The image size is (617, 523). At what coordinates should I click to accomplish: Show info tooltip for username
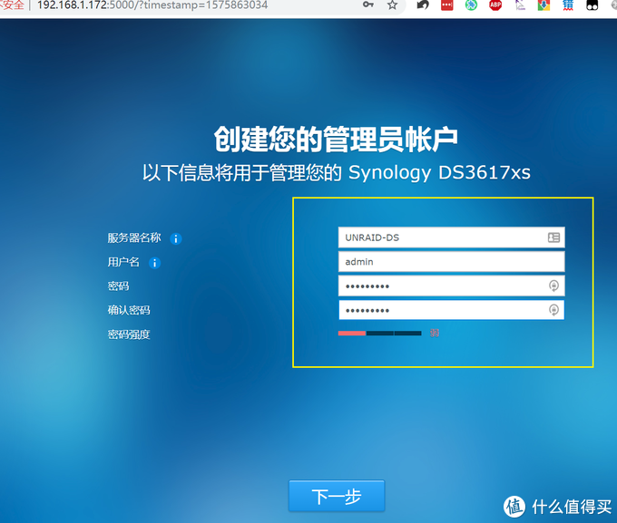154,263
